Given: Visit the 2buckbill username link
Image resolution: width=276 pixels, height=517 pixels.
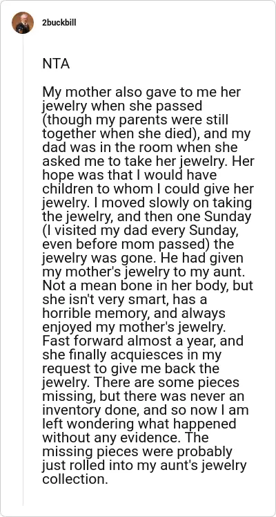Looking at the screenshot, I should tap(59, 23).
